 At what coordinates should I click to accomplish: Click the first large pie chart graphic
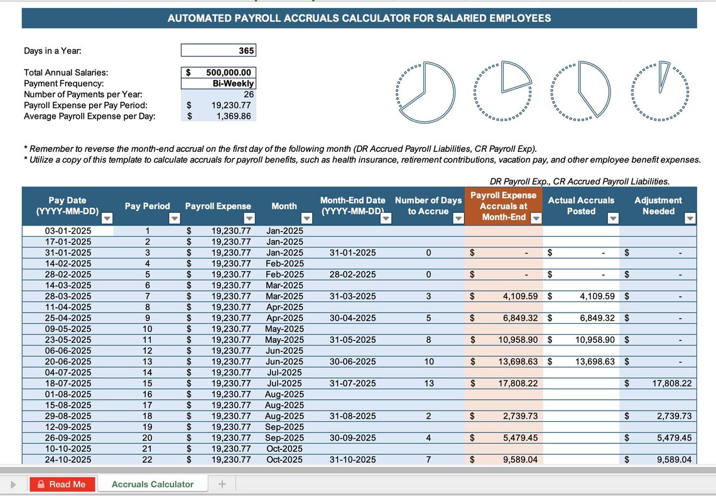426,92
